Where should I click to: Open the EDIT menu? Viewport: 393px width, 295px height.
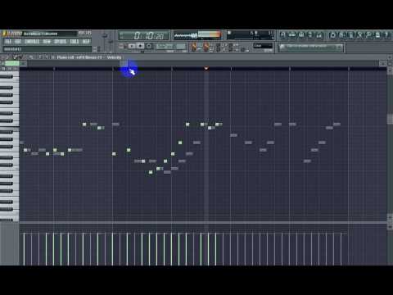[18, 42]
